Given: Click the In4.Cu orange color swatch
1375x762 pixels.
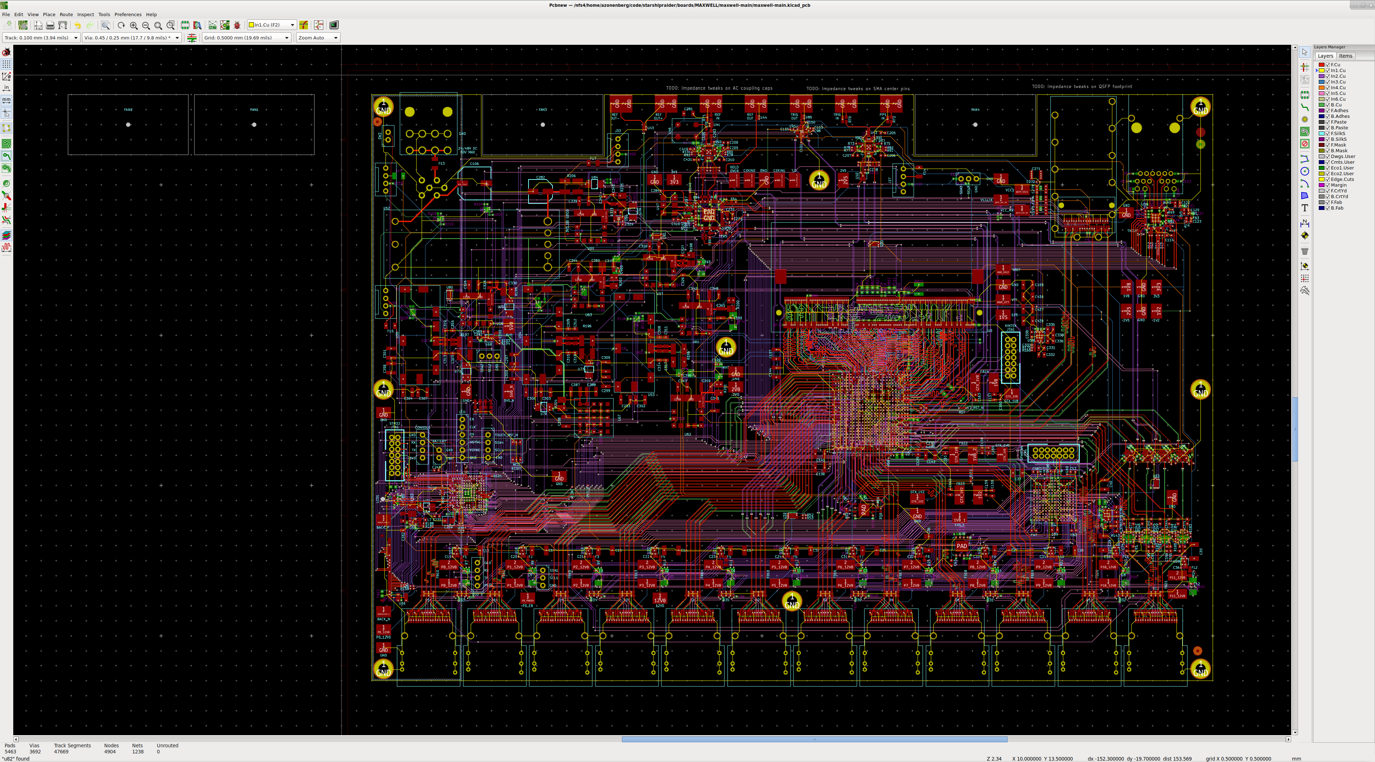Looking at the screenshot, I should (1322, 87).
